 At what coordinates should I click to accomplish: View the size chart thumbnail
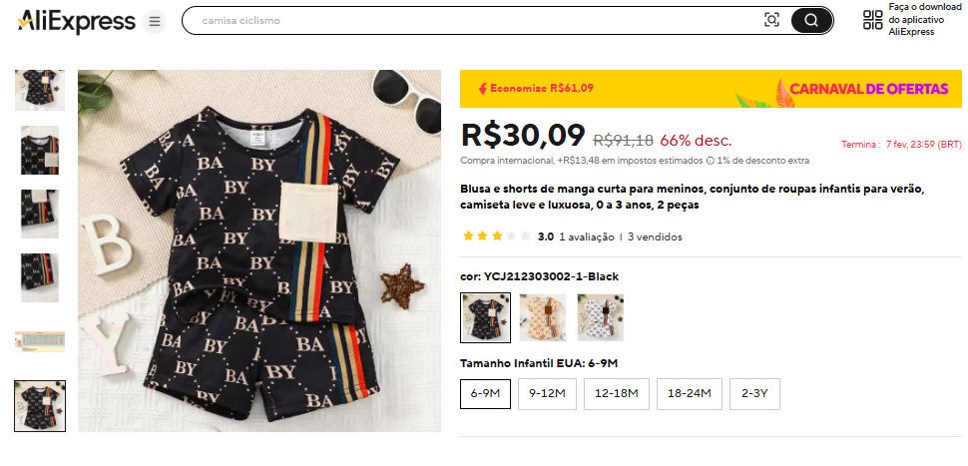coord(40,341)
